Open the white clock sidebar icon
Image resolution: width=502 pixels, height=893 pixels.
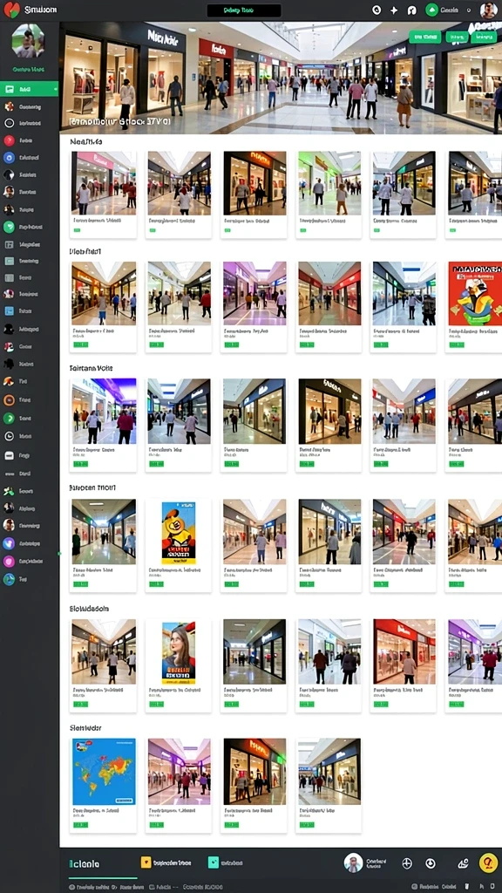point(9,436)
